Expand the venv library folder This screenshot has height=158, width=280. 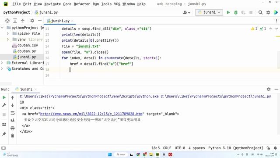pyautogui.click(x=8, y=39)
